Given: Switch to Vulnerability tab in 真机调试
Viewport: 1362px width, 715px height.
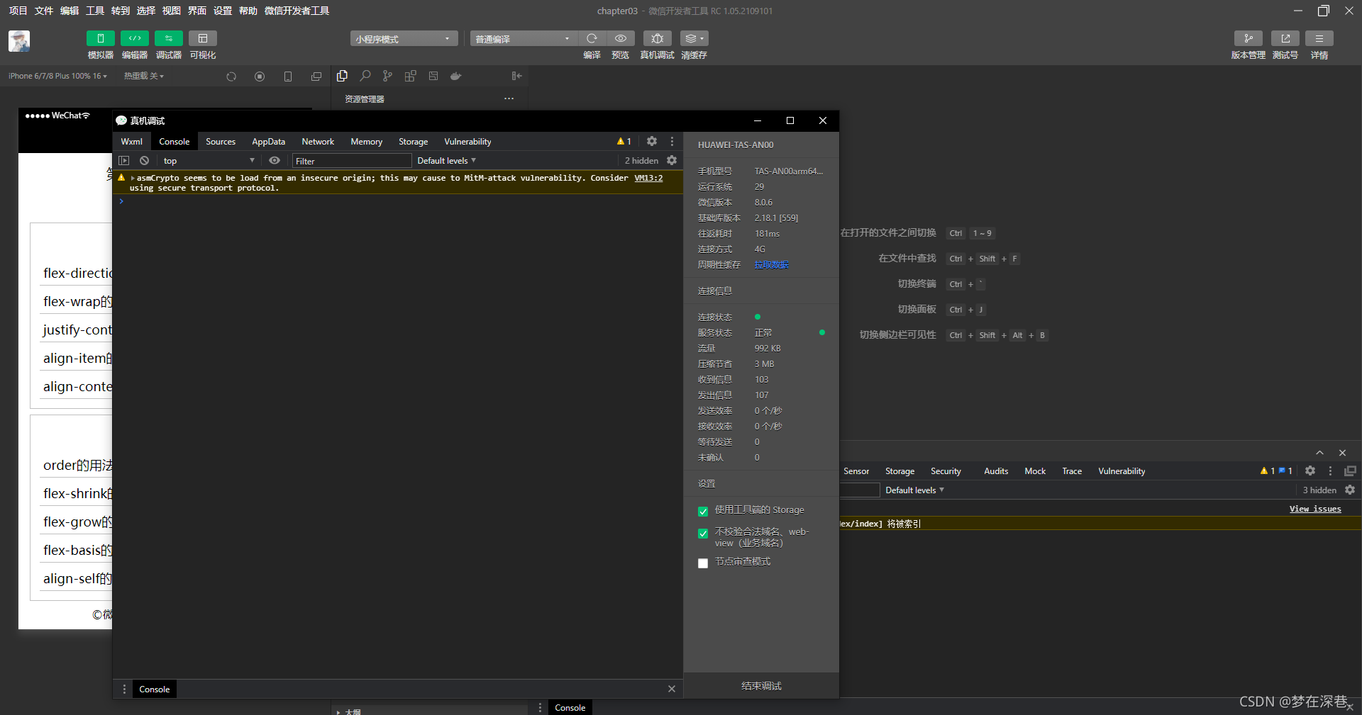Looking at the screenshot, I should 467,142.
